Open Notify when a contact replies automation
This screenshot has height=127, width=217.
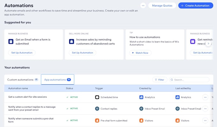(32, 108)
